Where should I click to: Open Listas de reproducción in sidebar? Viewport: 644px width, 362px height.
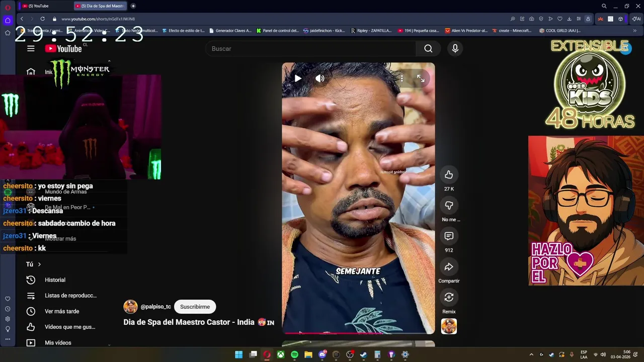tap(70, 296)
